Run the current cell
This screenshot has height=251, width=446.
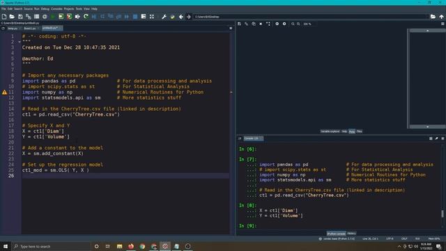click(61, 17)
